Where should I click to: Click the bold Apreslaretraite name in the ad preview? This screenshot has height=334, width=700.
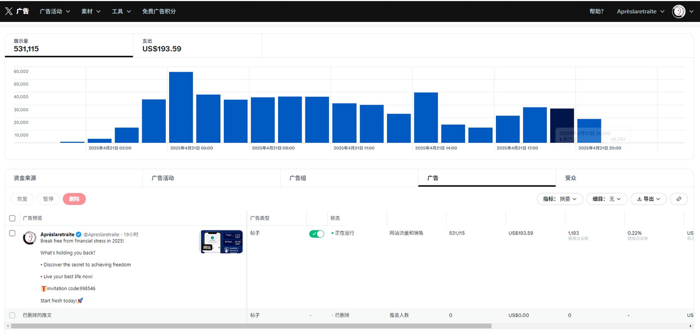pos(57,234)
